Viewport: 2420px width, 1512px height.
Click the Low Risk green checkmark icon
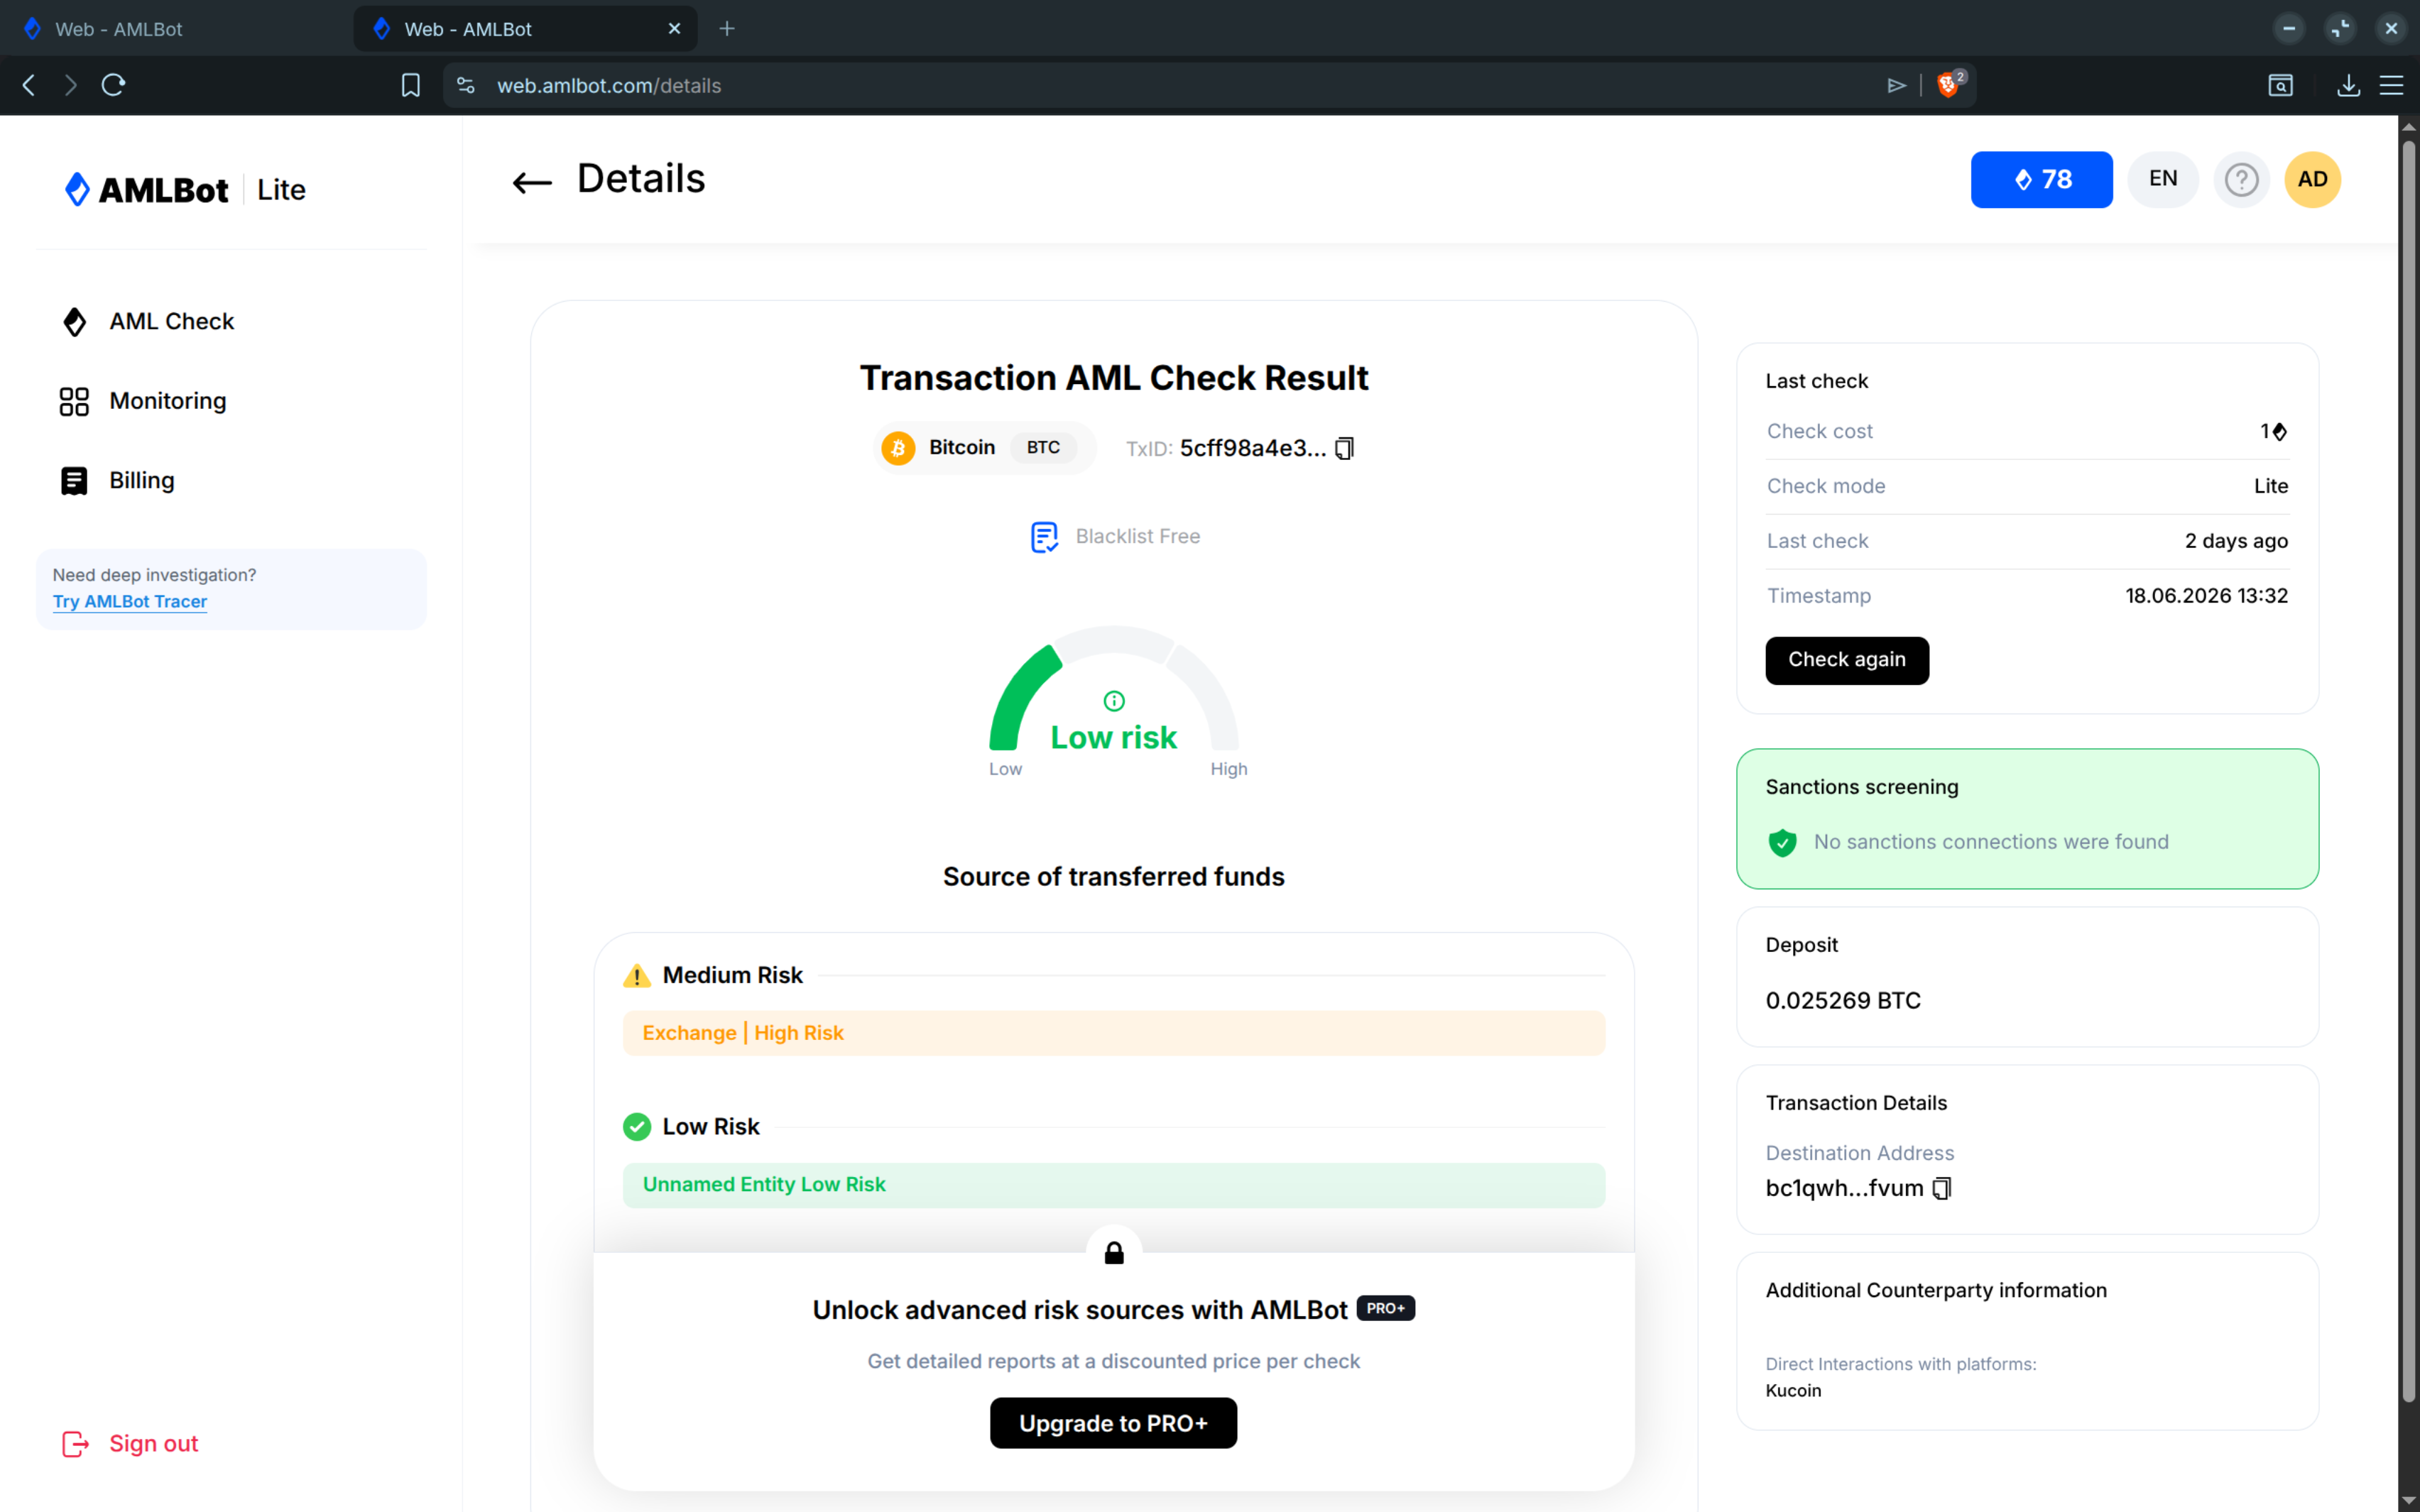click(637, 1127)
